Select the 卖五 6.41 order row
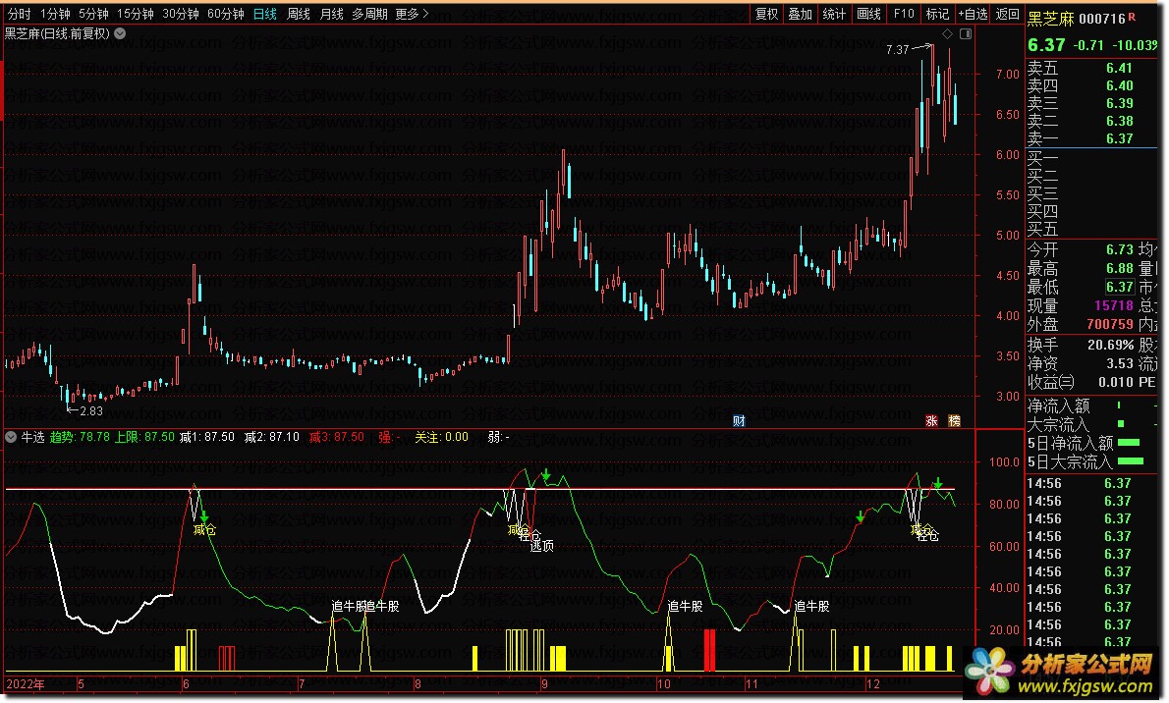This screenshot has width=1169, height=703. [1091, 68]
